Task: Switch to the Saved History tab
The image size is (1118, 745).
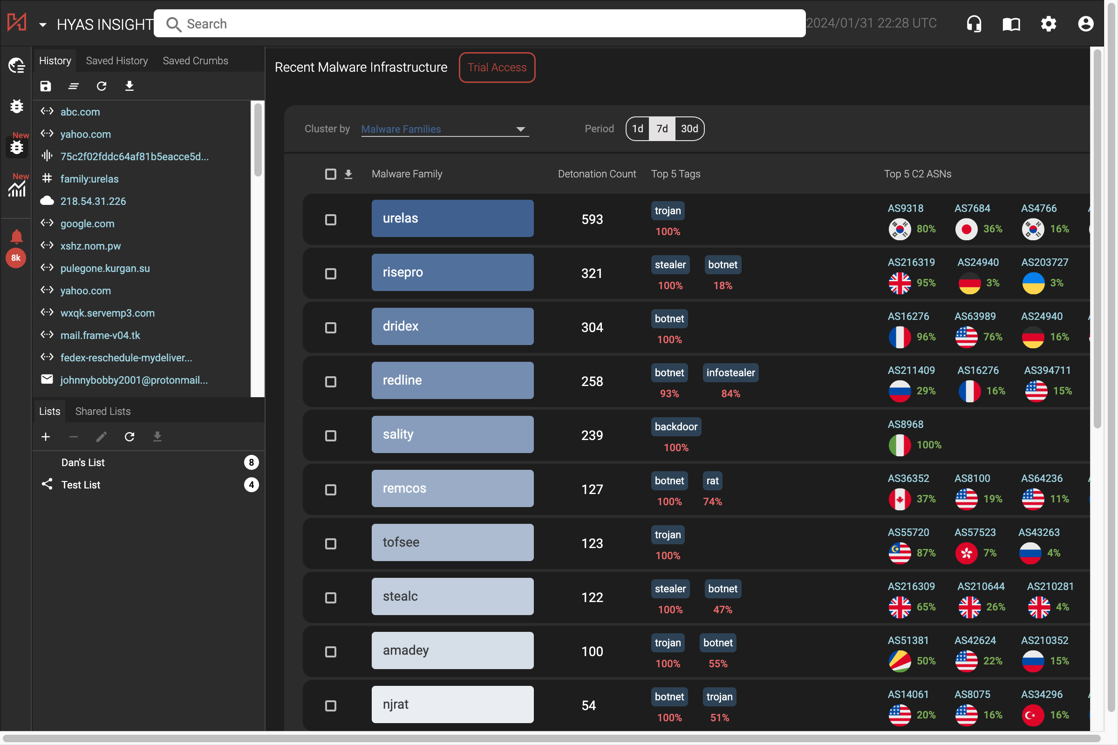Action: coord(116,61)
